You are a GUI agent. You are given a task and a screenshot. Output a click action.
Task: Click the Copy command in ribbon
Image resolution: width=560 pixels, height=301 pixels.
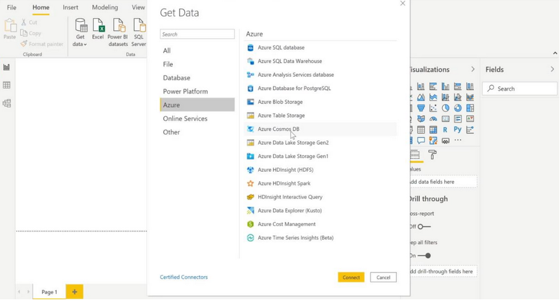click(x=31, y=33)
